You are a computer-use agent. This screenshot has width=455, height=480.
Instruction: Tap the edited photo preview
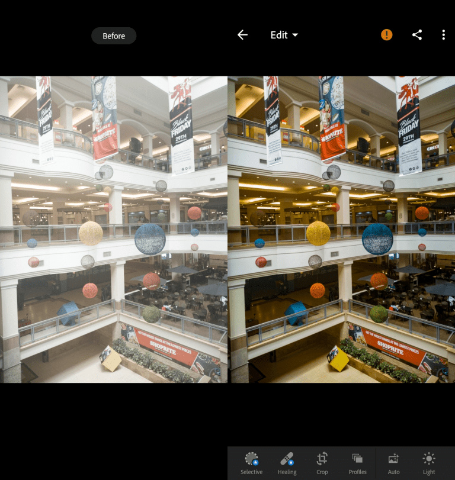341,229
